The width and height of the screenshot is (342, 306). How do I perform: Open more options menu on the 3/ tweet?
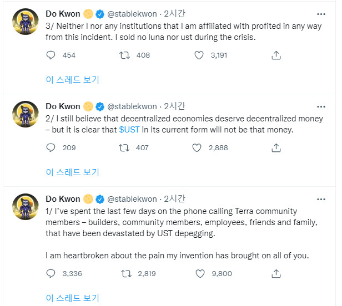321,14
